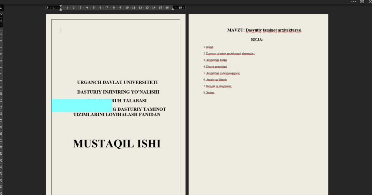
Task: Click the first line indent marker on ruler
Action: coord(61,6)
